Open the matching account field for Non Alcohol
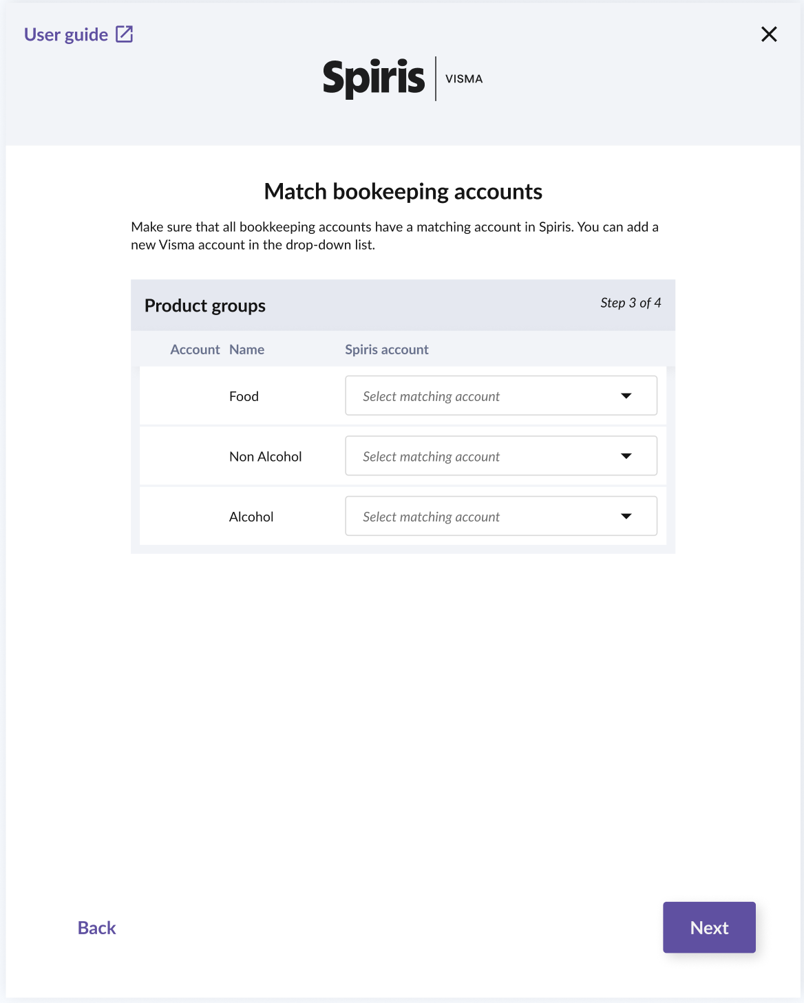This screenshot has width=804, height=1003. 482,456
